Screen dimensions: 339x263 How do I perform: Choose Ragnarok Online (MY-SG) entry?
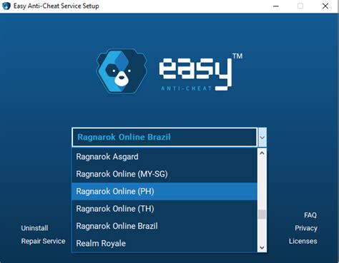pos(164,174)
